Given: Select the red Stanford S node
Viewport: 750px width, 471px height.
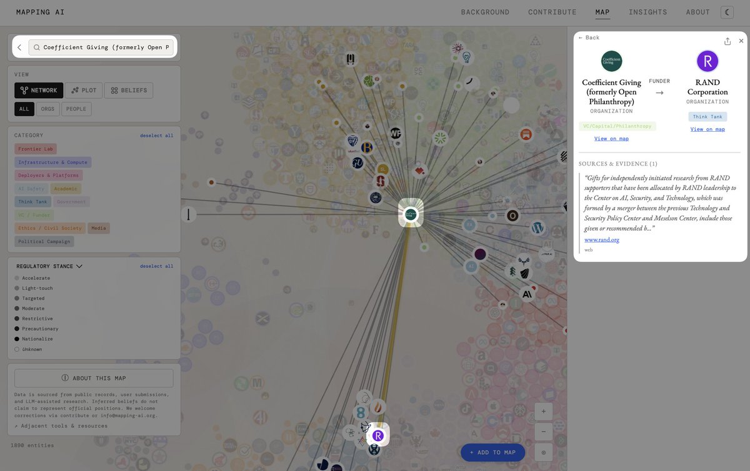Looking at the screenshot, I should (x=379, y=181).
